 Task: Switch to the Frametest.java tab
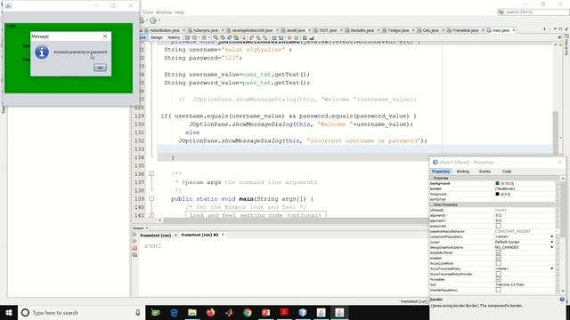[465, 30]
